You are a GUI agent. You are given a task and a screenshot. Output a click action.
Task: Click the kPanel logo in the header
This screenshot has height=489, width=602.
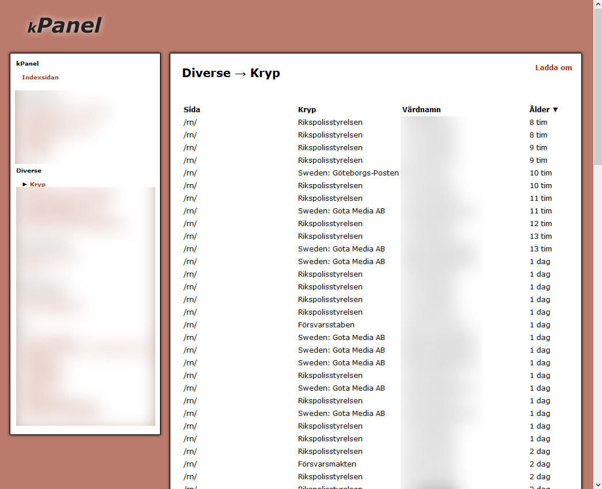[64, 26]
